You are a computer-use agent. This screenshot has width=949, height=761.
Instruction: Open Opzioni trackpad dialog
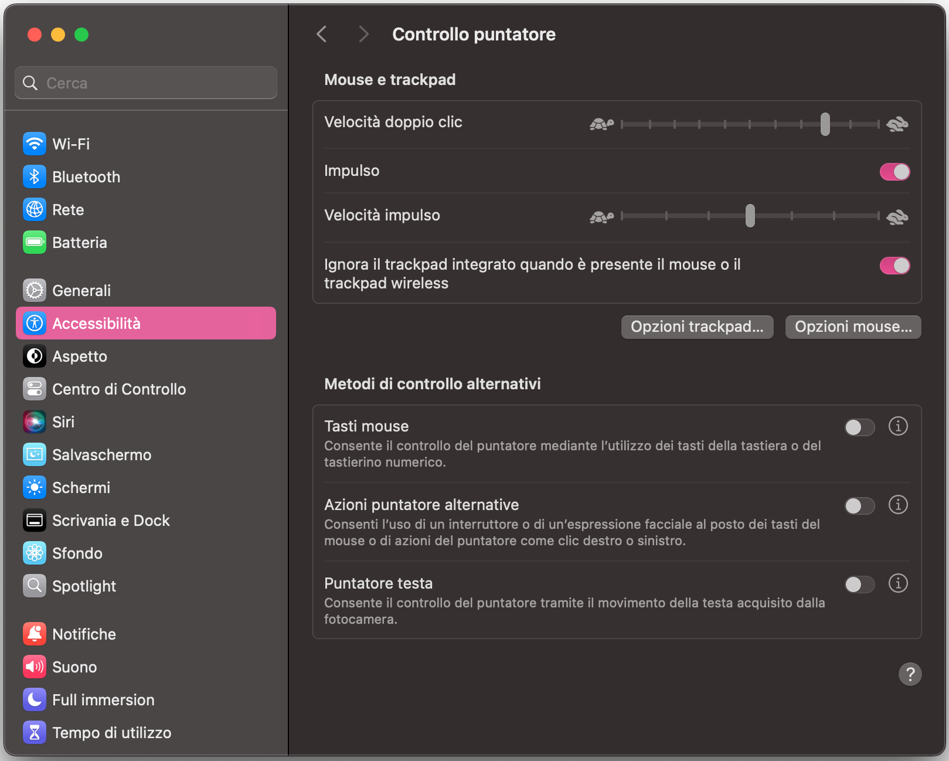point(697,327)
